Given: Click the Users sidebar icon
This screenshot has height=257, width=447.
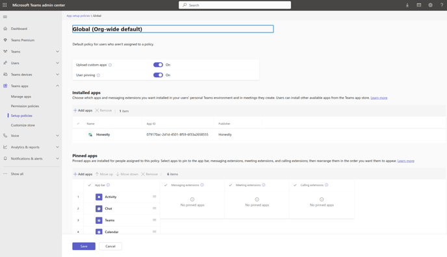Looking at the screenshot, I should tap(5, 63).
